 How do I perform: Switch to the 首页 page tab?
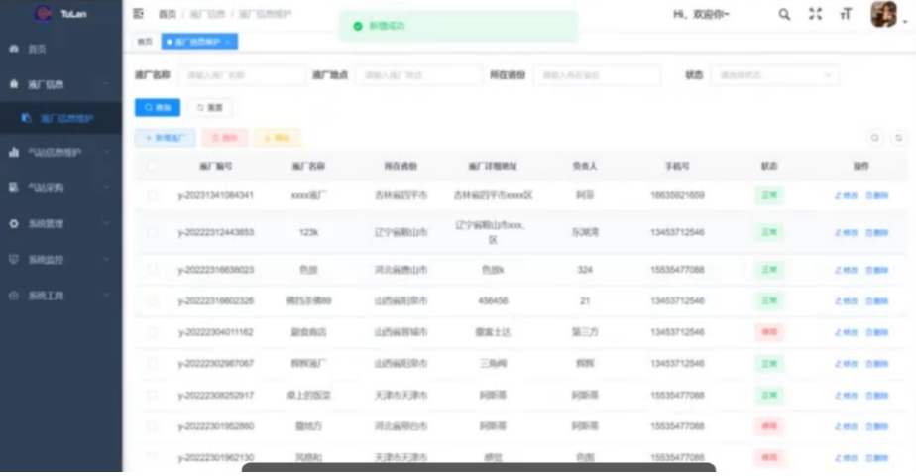click(x=145, y=42)
